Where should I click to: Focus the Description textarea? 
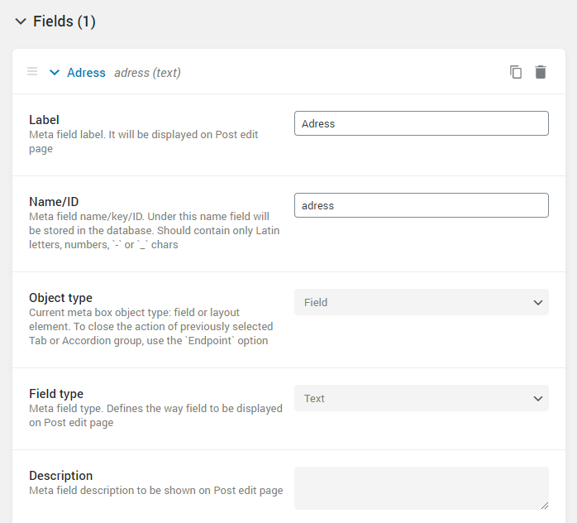coord(422,488)
